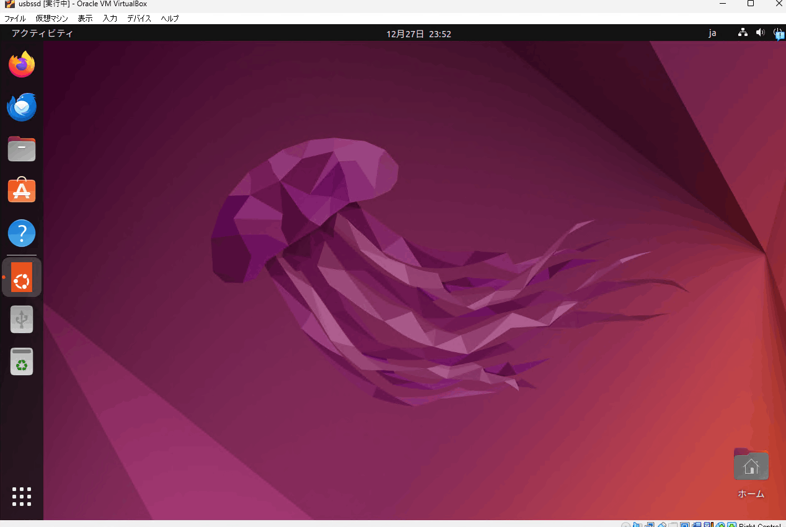Screen dimensions: 786x527
Task: Open the 入力 menu
Action: point(110,19)
